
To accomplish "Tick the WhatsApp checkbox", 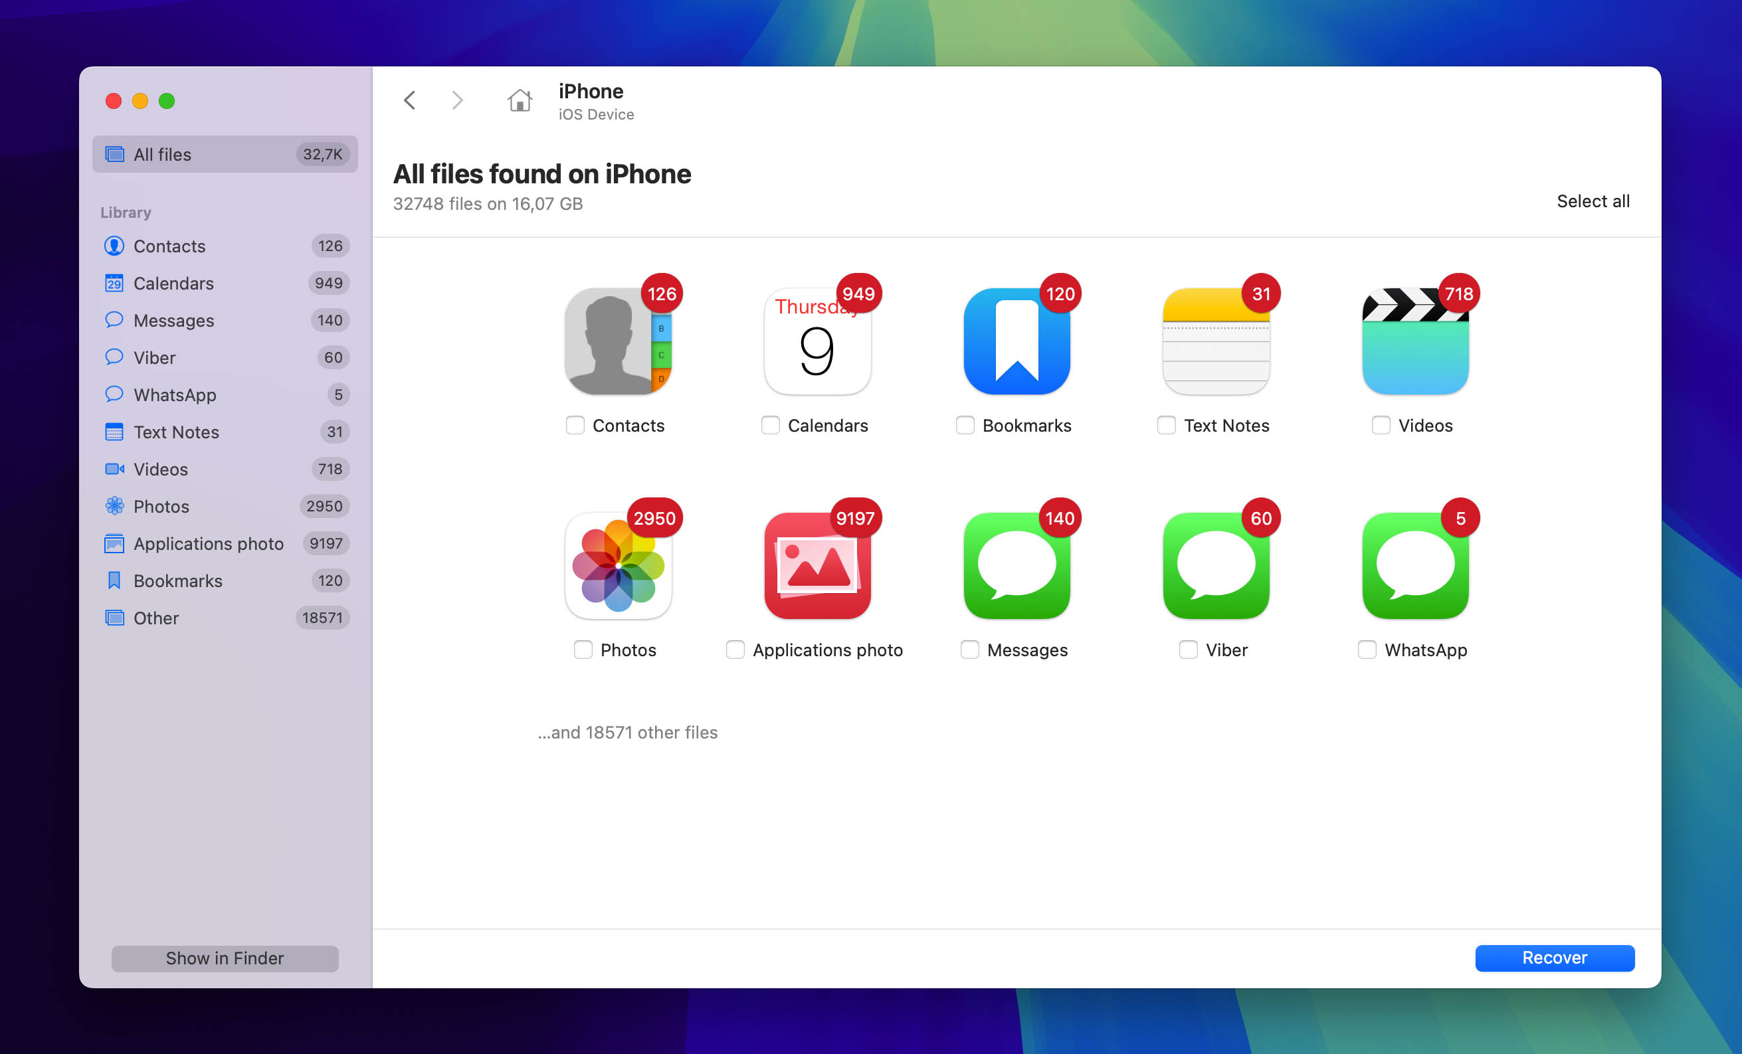I will (x=1367, y=650).
